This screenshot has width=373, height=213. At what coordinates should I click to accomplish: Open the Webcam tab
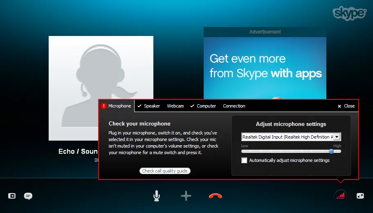(x=175, y=106)
